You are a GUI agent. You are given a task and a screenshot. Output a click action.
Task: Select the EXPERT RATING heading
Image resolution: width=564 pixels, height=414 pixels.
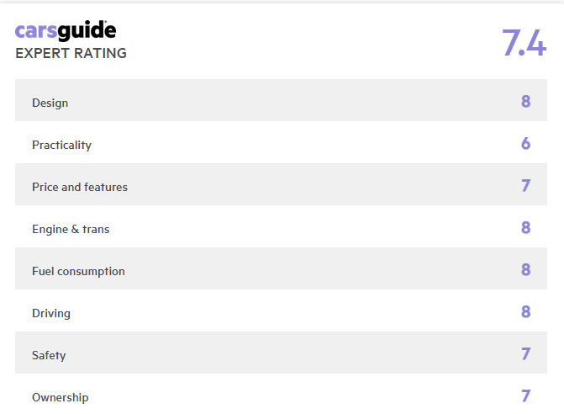[71, 53]
